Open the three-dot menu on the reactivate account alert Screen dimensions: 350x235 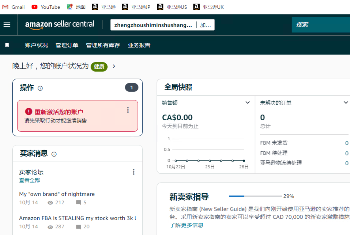pos(128,110)
